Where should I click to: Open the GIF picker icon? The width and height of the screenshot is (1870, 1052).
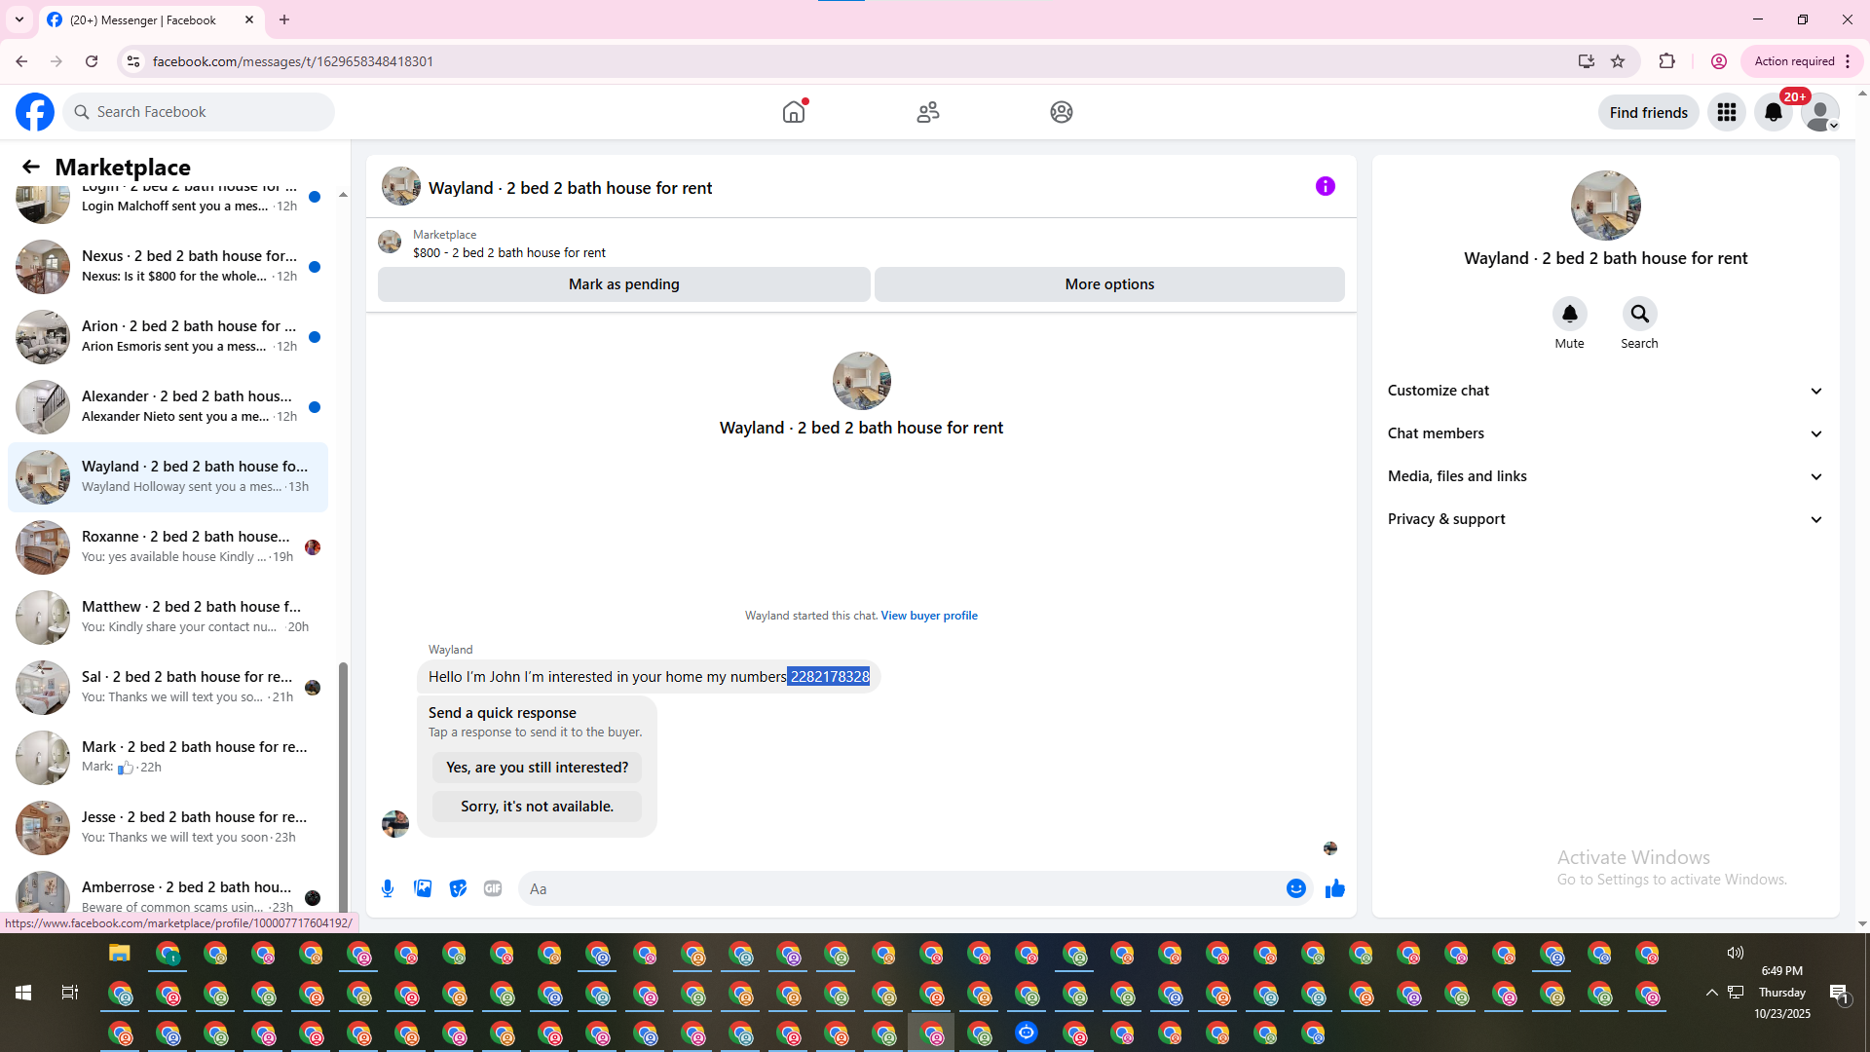click(x=493, y=888)
